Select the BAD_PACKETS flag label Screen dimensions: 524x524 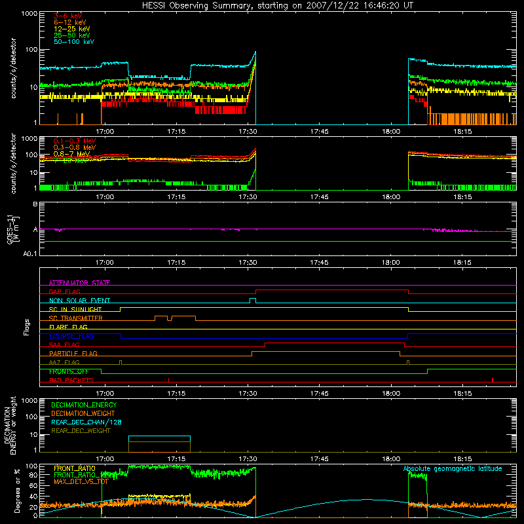pos(71,380)
